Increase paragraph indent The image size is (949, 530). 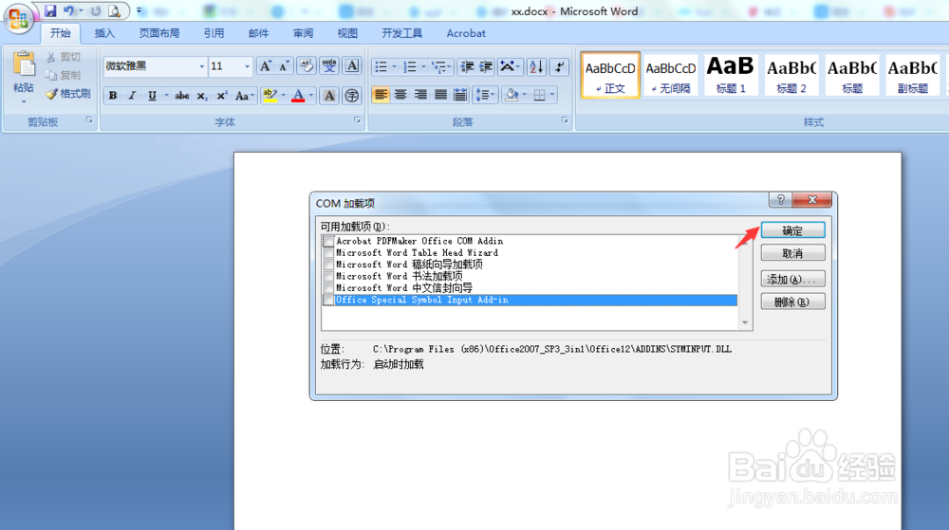coord(486,66)
